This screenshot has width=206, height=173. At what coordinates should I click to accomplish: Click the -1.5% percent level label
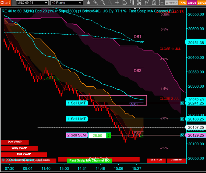[x=164, y=89]
